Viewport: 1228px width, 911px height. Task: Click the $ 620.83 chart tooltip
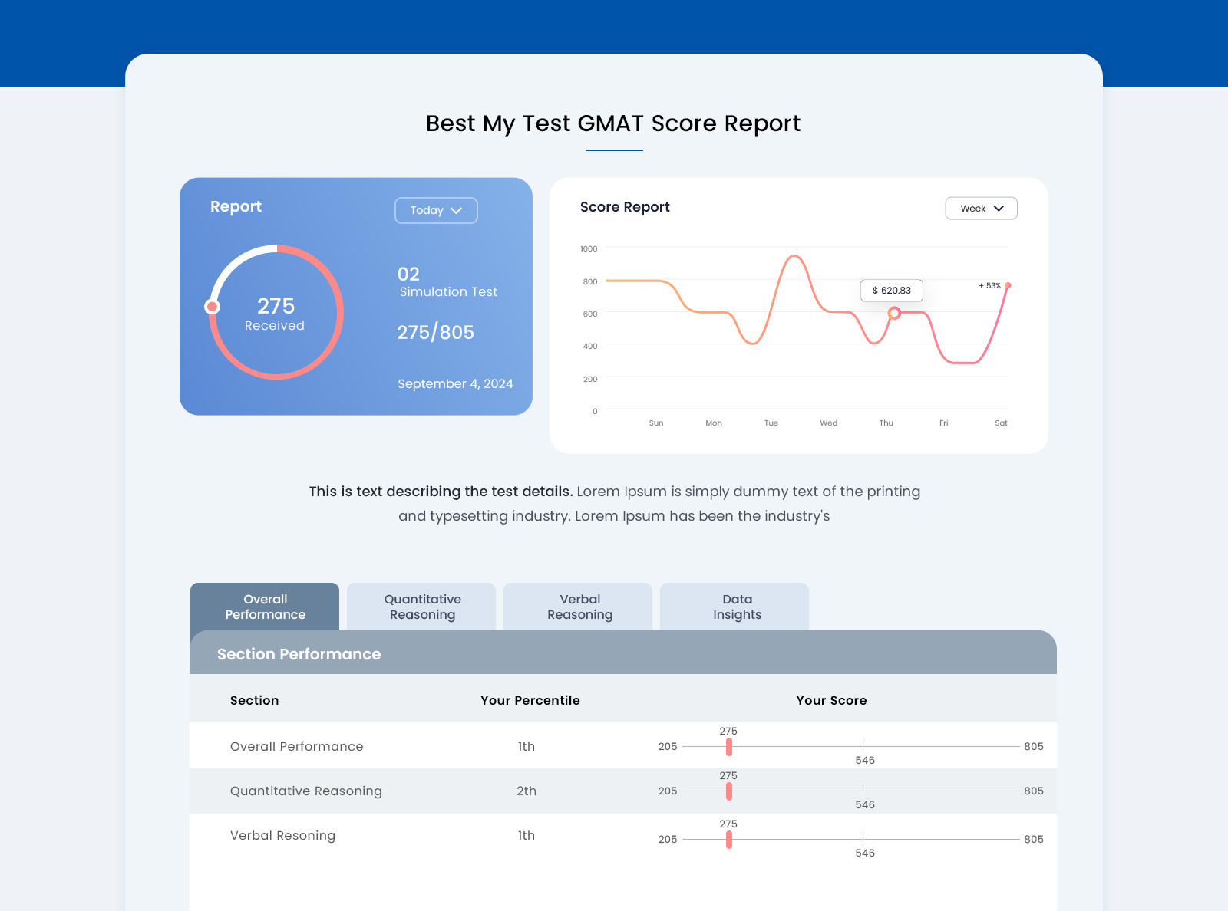point(892,291)
